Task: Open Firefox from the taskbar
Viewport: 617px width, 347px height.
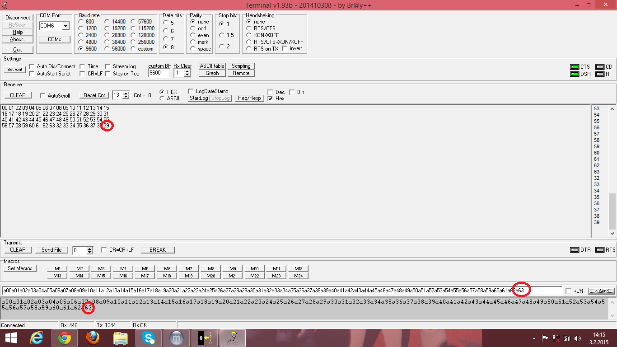Action: point(93,338)
